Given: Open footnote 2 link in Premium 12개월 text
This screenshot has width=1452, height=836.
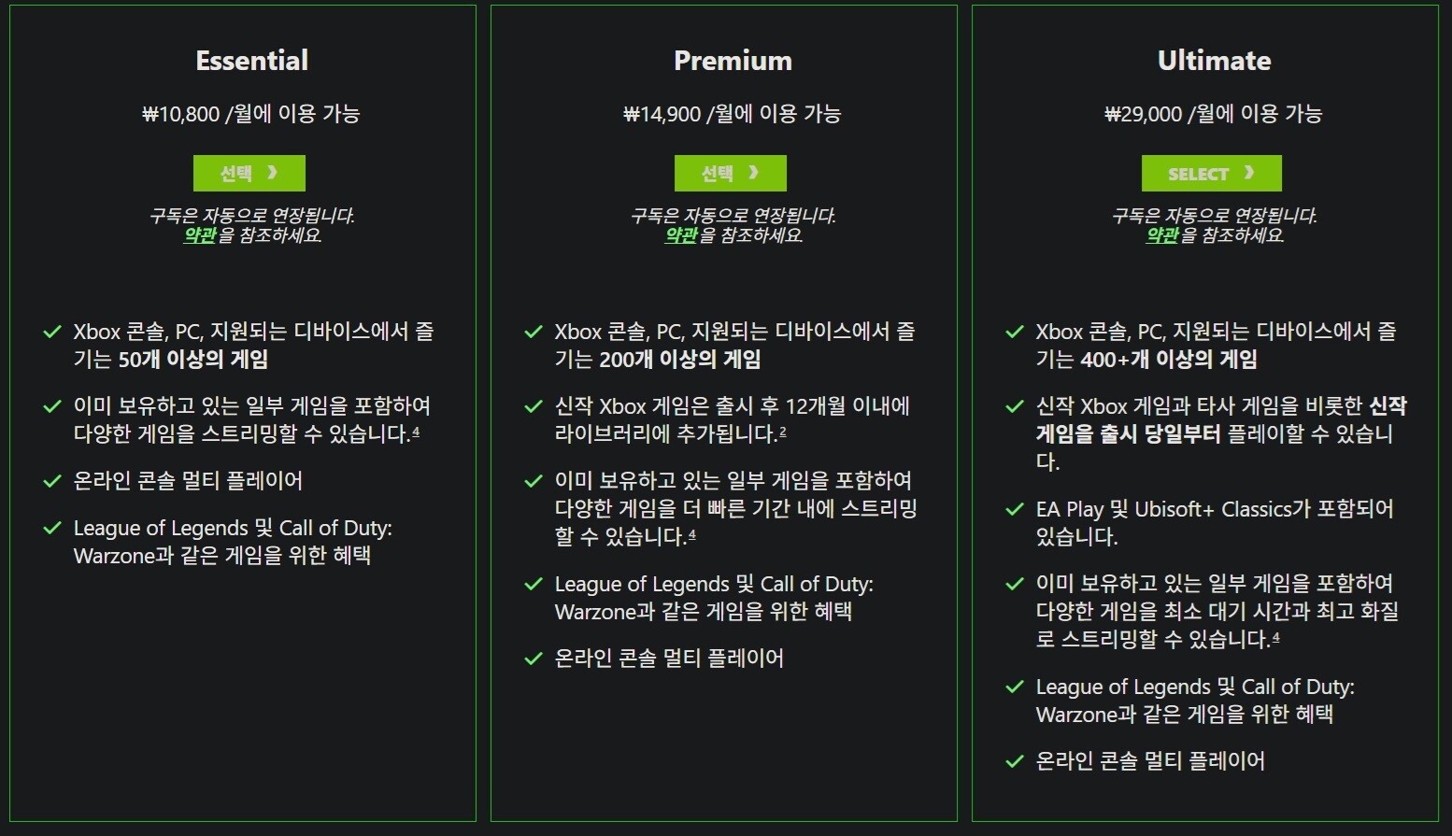Looking at the screenshot, I should click(x=783, y=432).
